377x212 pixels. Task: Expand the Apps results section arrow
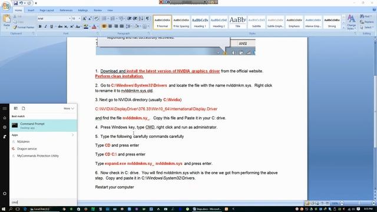[72, 135]
